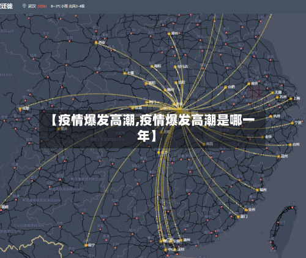
Task: Select the 苏州 city marker
Action: pos(277,97)
